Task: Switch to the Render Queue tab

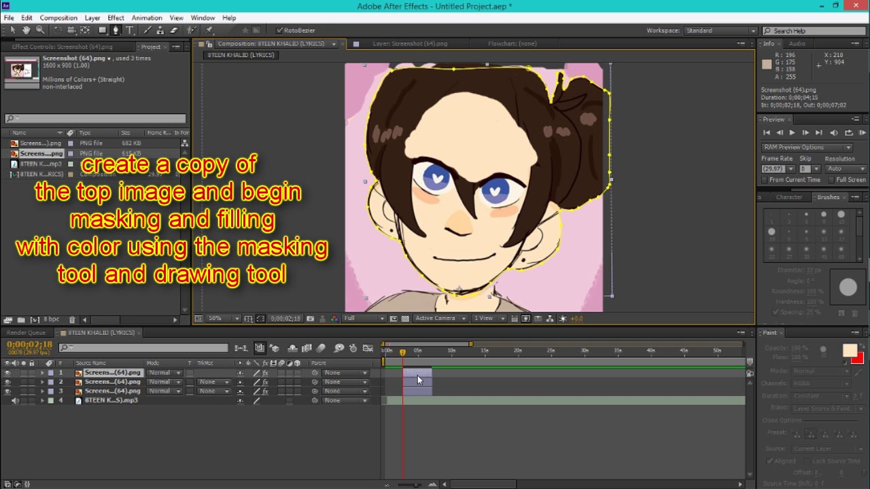Action: [x=26, y=333]
